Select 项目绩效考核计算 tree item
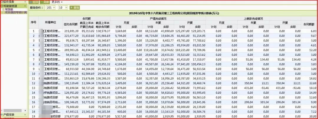This screenshot has width=318, height=119. click(16, 12)
